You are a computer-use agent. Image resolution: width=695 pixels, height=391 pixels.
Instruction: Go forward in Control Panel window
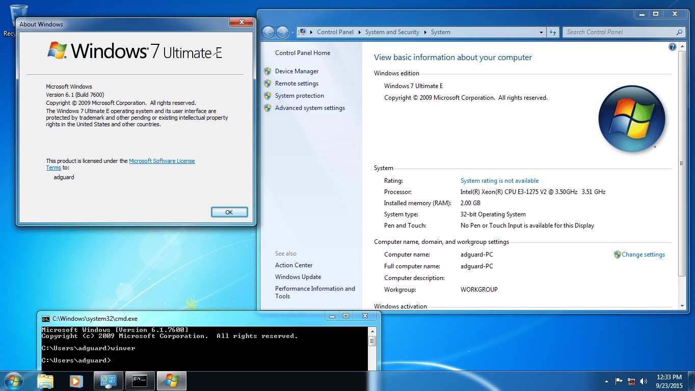[283, 32]
